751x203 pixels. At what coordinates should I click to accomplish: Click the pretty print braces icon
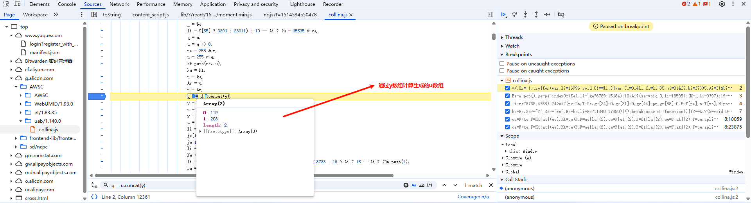94,197
